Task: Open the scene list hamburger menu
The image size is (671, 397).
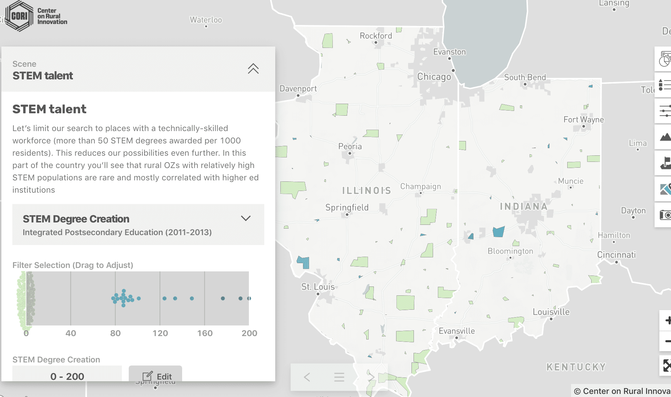Action: pos(339,377)
